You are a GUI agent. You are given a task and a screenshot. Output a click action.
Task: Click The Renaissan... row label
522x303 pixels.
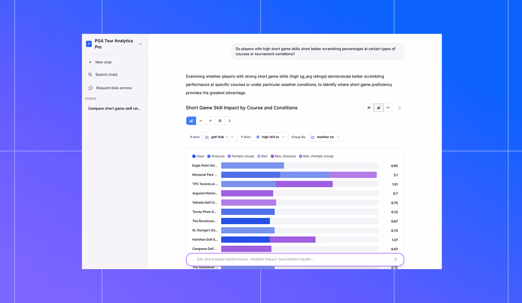click(204, 221)
